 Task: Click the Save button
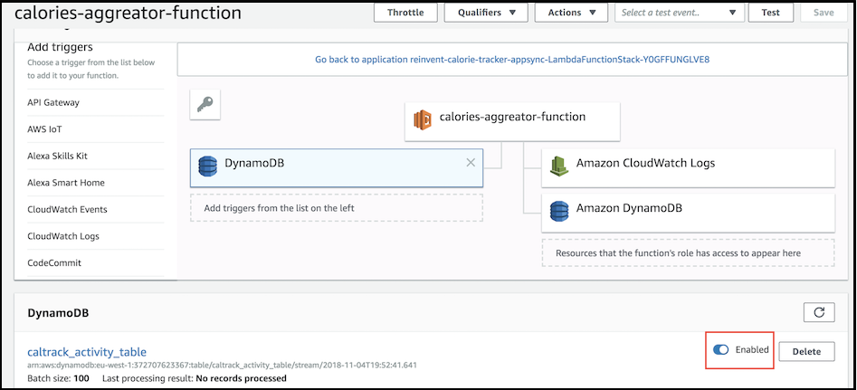click(x=824, y=13)
